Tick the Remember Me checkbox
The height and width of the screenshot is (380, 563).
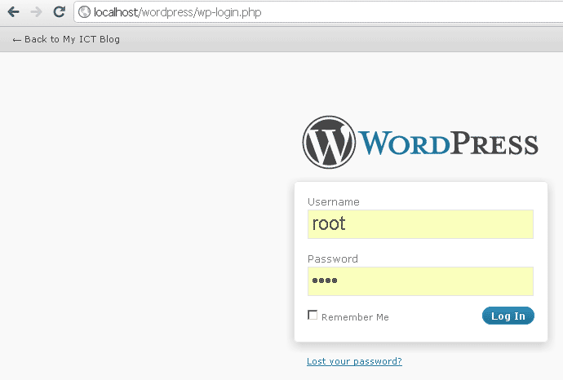(x=313, y=315)
